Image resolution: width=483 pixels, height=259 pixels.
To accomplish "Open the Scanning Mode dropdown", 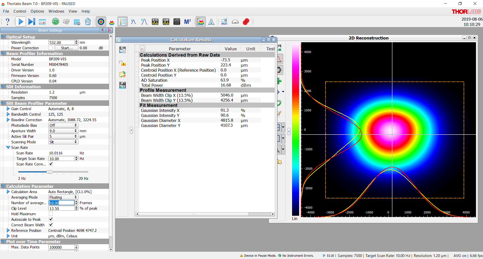I will 63,142.
